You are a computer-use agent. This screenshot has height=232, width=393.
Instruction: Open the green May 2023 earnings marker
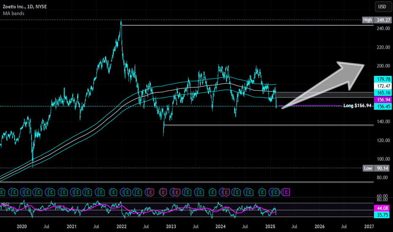click(x=188, y=192)
